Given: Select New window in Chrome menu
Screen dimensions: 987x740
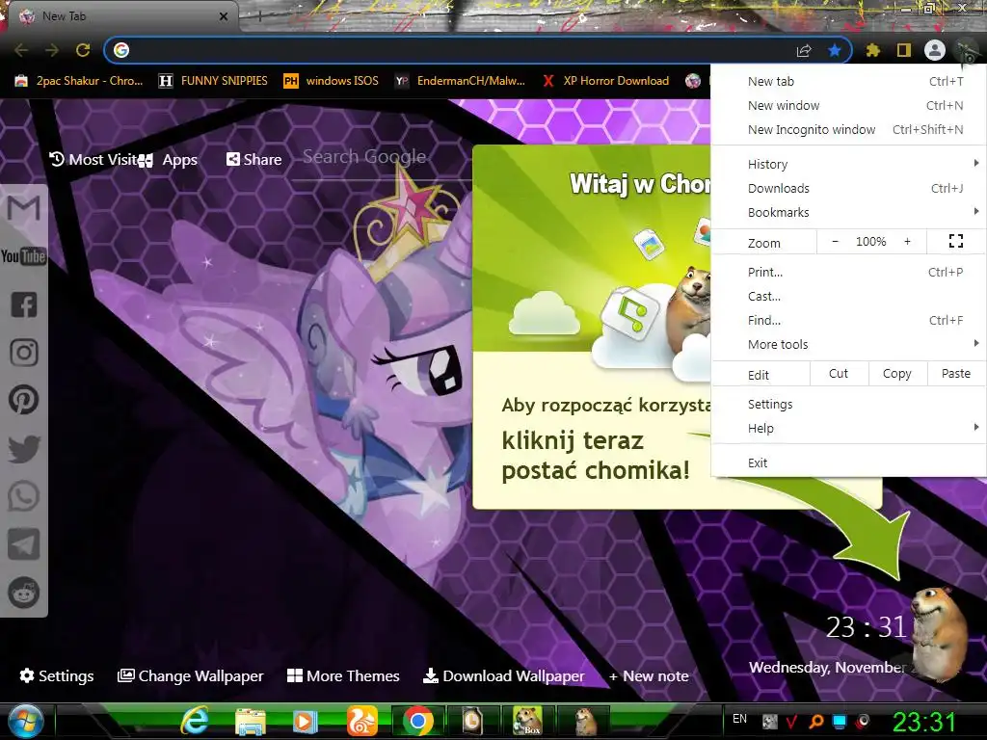Looking at the screenshot, I should coord(848,105).
